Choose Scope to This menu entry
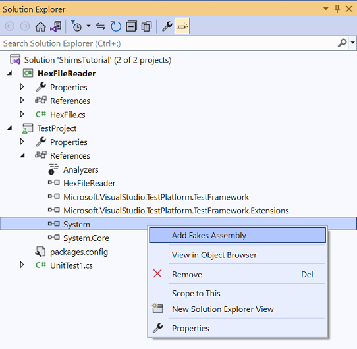The width and height of the screenshot is (357, 349). point(238,293)
